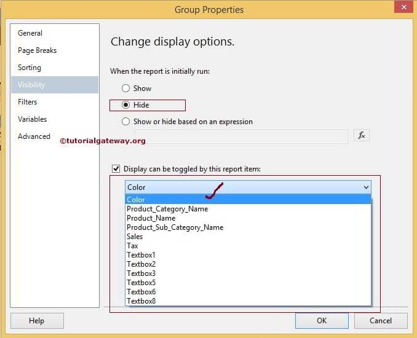Pick Tax from the dropdown list
The height and width of the screenshot is (338, 417).
pos(248,246)
